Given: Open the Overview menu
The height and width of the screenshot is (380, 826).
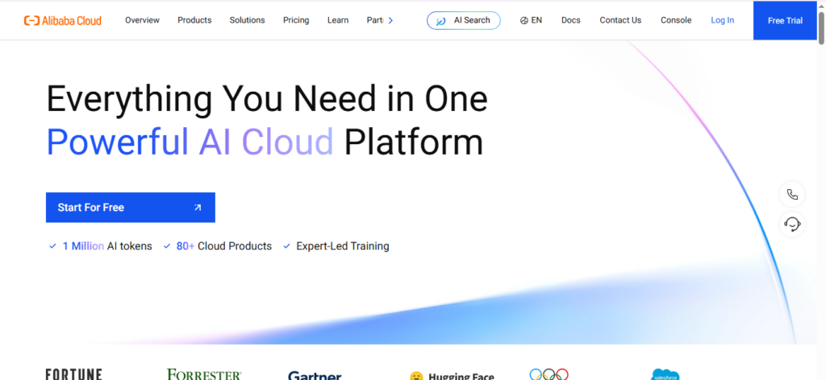Looking at the screenshot, I should pyautogui.click(x=142, y=20).
